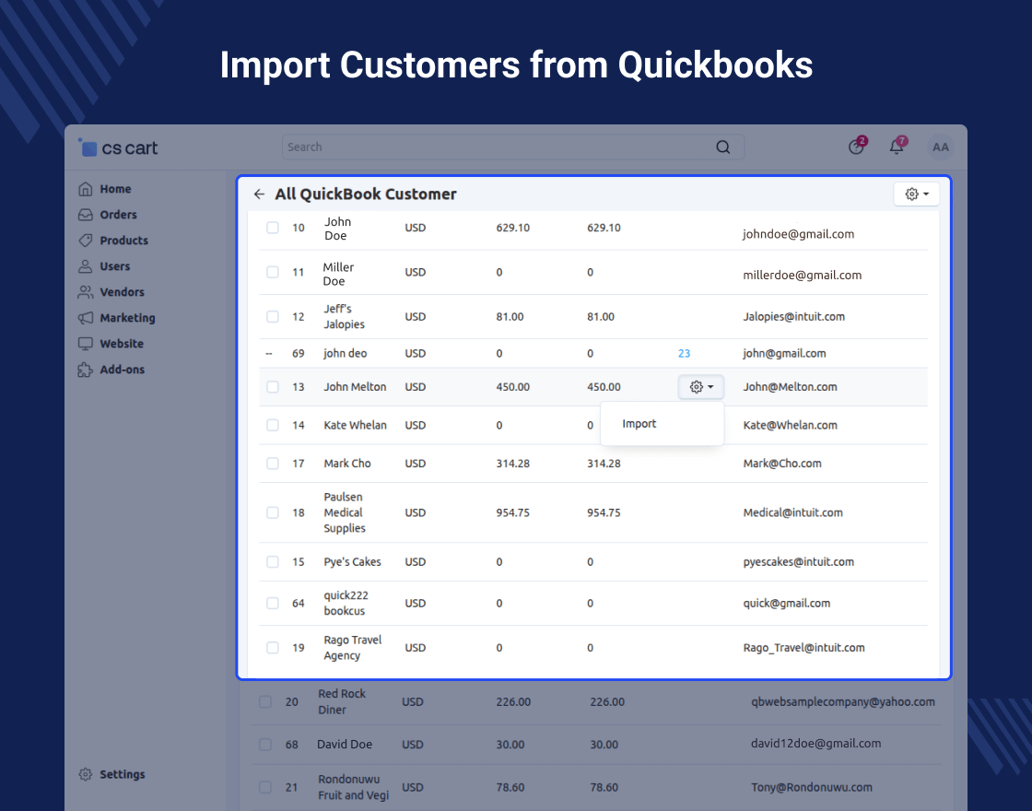This screenshot has height=811, width=1032.
Task: Open Marketing in the sidebar
Action: (x=128, y=318)
